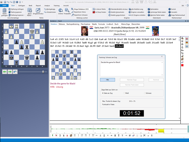Switch to the Analyse ribbon tab
This screenshot has width=189, height=142.
coord(47,5)
